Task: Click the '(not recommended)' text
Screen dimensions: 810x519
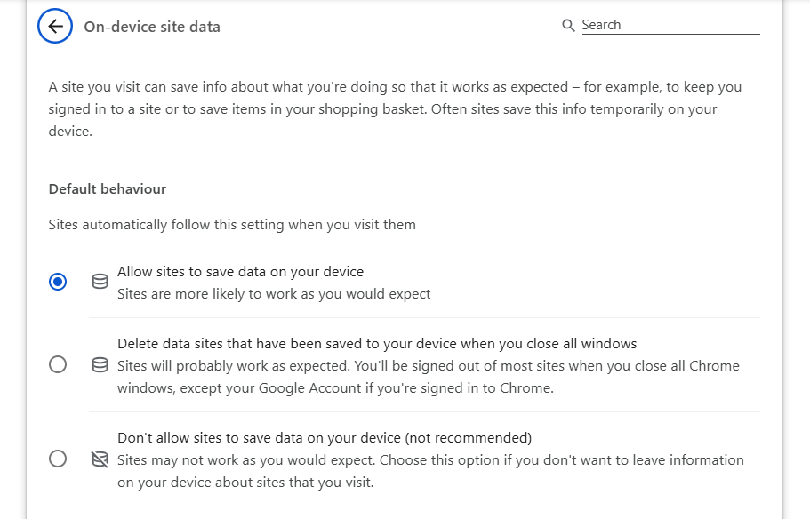Action: click(x=468, y=438)
